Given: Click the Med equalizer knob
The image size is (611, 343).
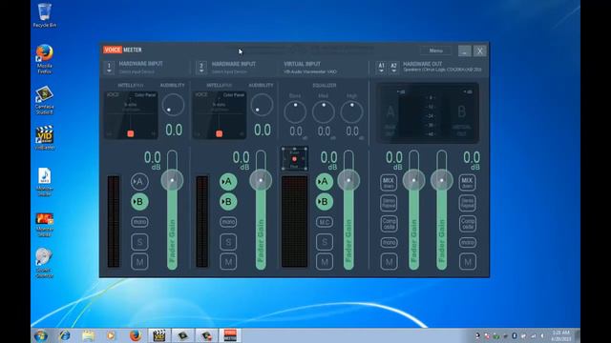Looking at the screenshot, I should [x=324, y=112].
